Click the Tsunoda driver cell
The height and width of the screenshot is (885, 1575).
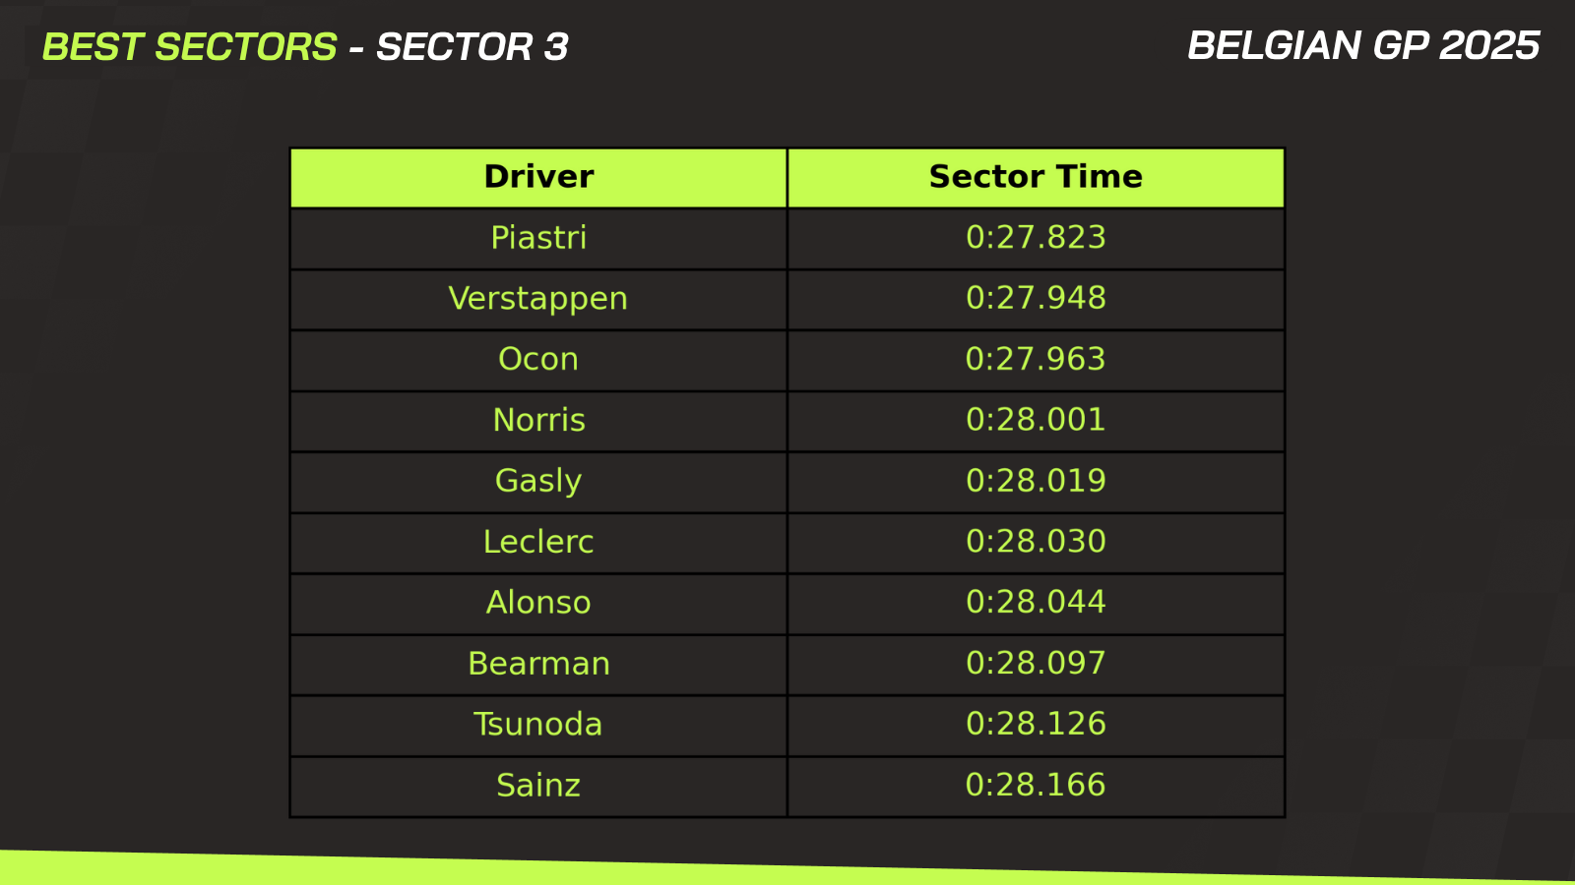[538, 725]
